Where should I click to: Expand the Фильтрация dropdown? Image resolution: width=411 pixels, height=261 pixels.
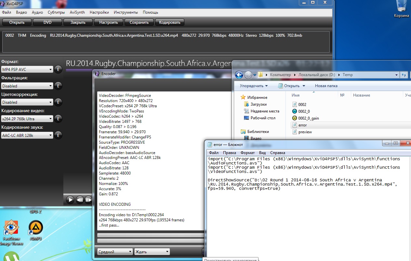coord(27,86)
